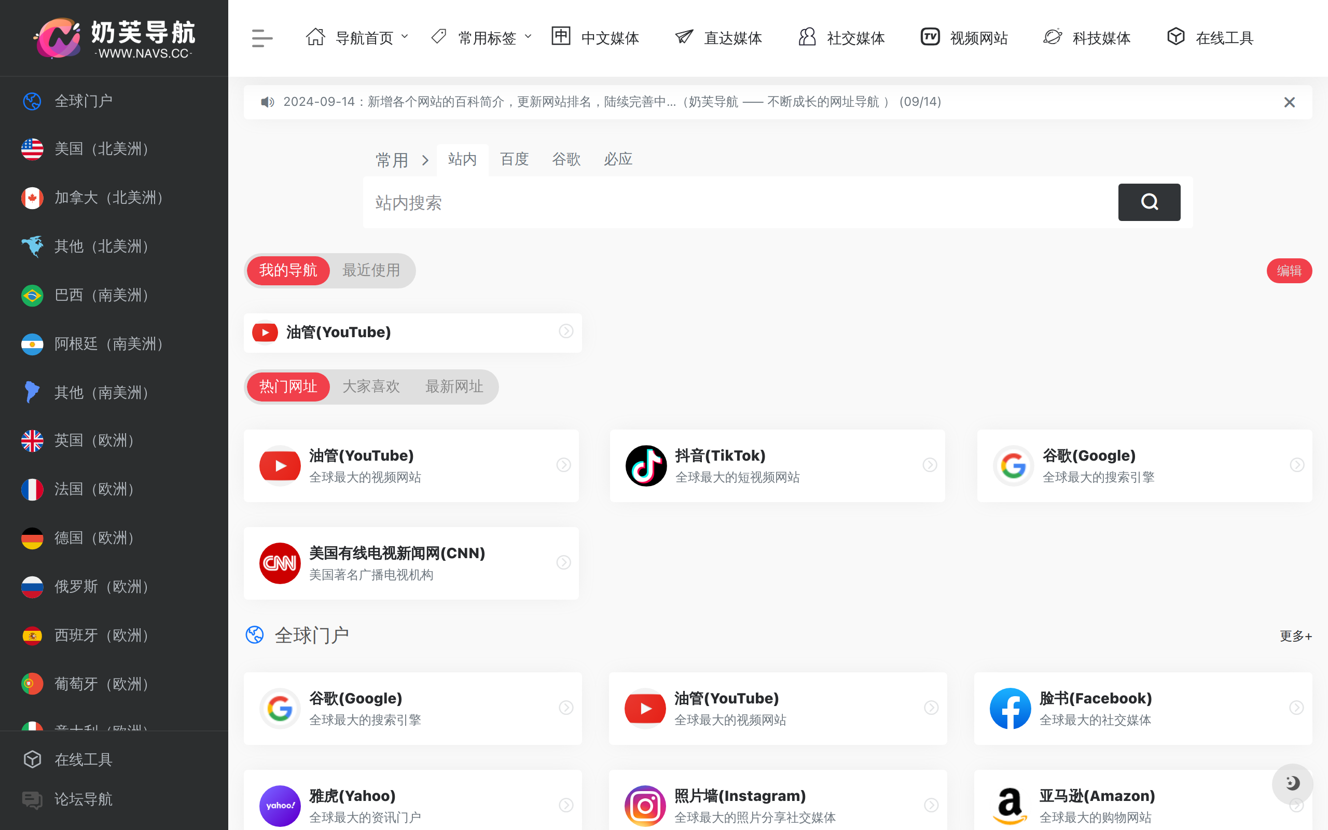Click the Instagram logo icon

[x=645, y=806]
